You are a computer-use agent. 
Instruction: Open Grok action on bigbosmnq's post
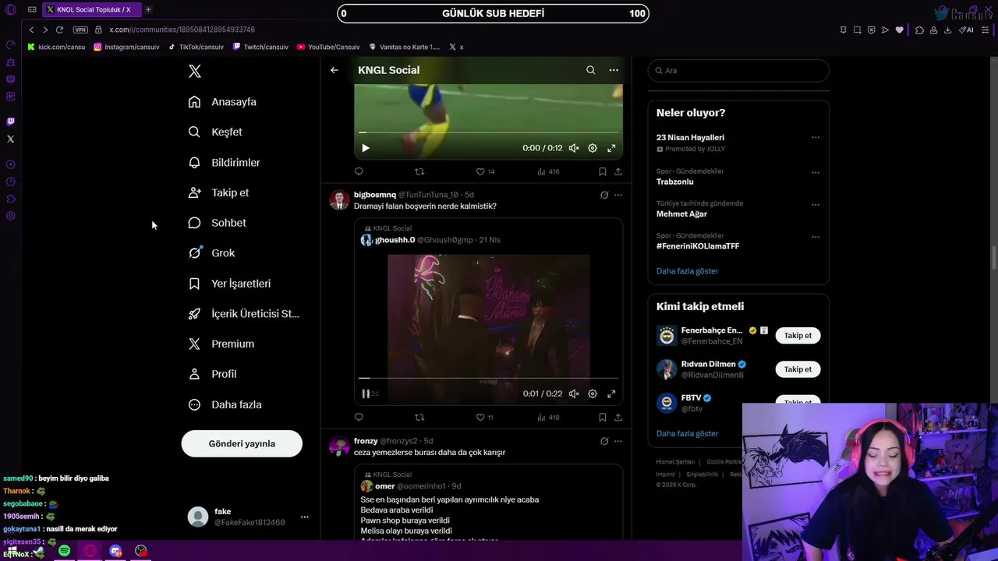click(604, 195)
